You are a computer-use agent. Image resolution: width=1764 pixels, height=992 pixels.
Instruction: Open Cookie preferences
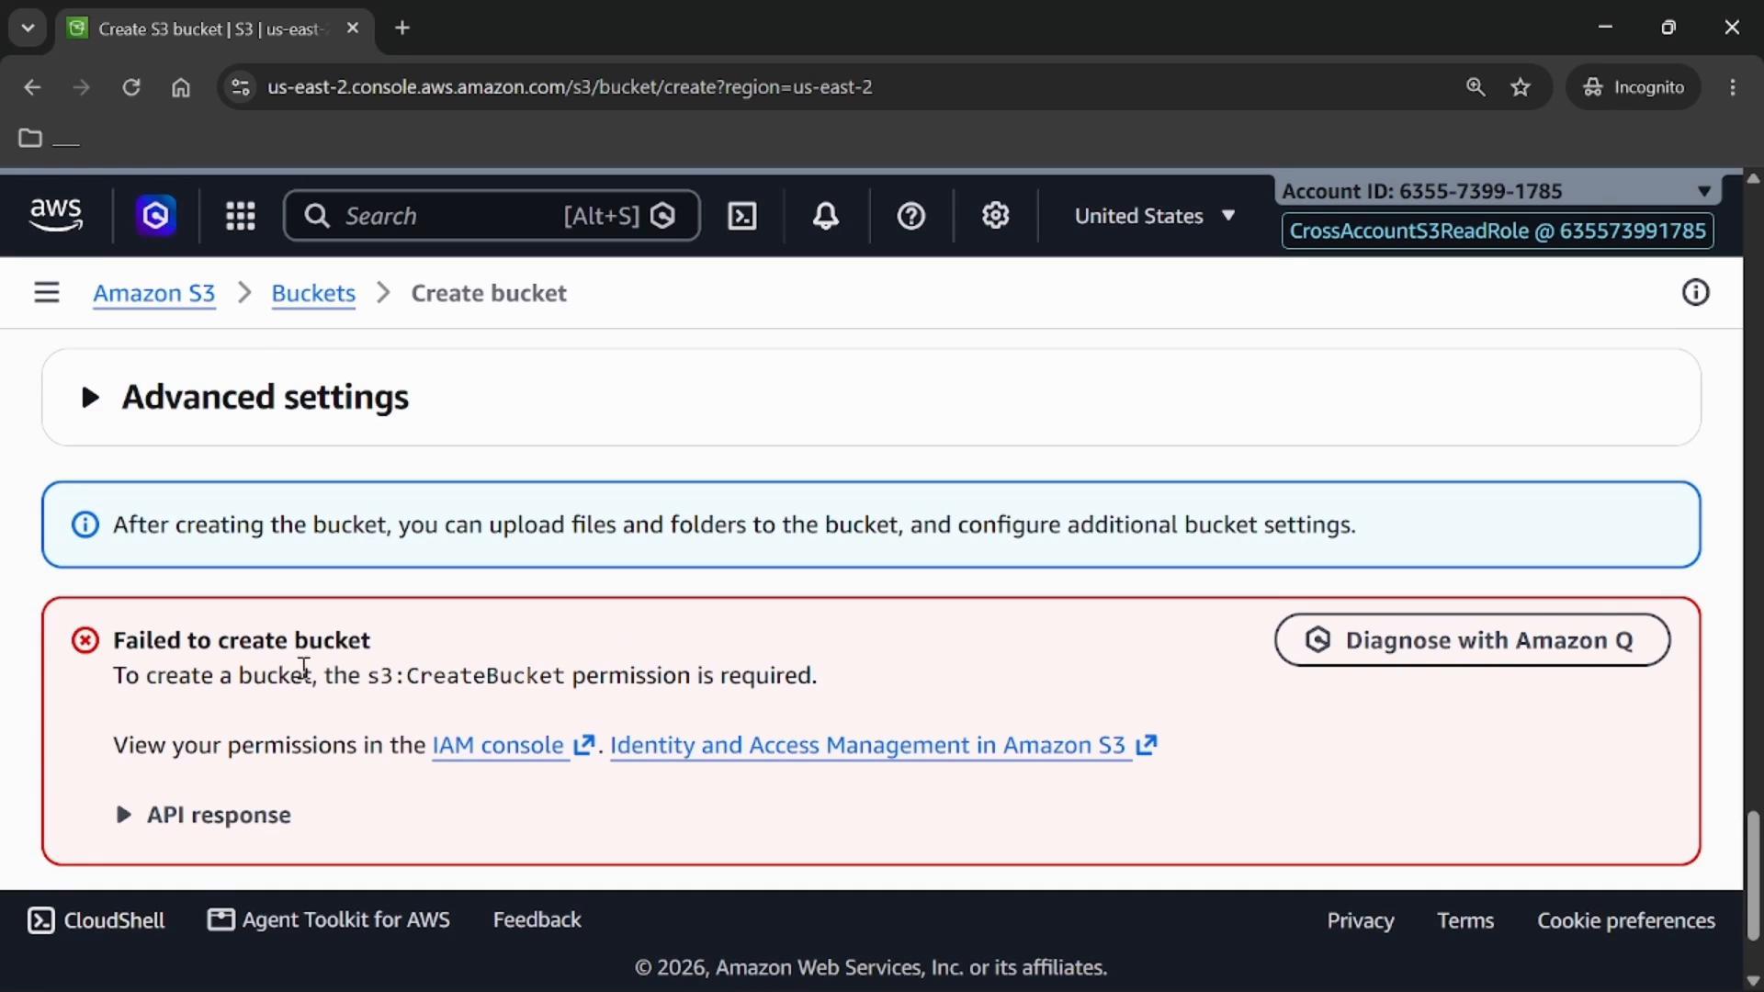point(1625,920)
